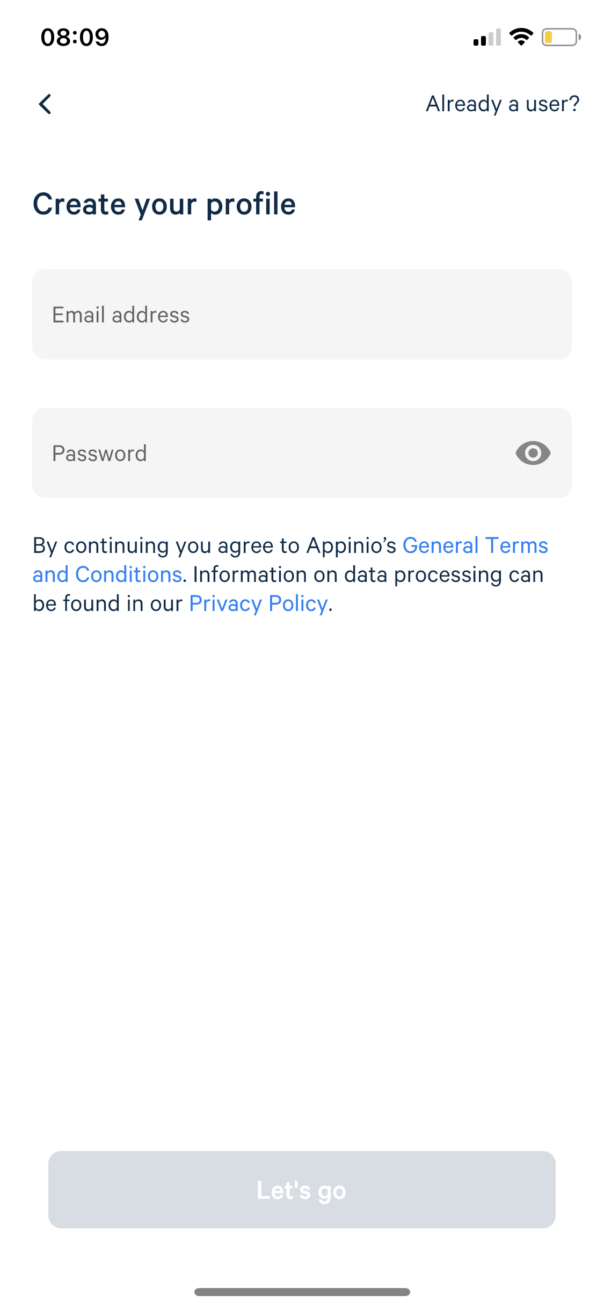Tap the clock showing 08:09
The image size is (604, 1309).
click(x=75, y=37)
